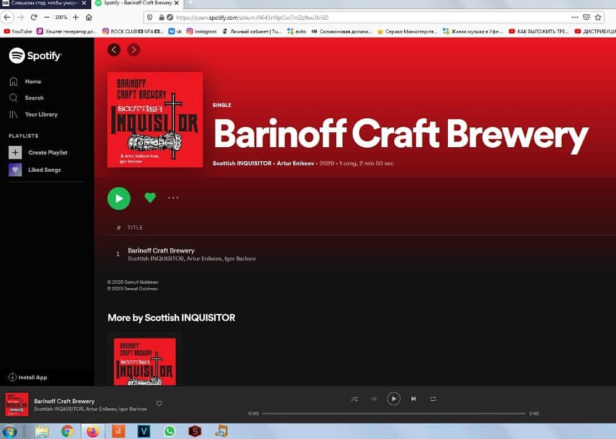Open the Artur Enikeev artist link under the title
The width and height of the screenshot is (616, 439).
[296, 163]
